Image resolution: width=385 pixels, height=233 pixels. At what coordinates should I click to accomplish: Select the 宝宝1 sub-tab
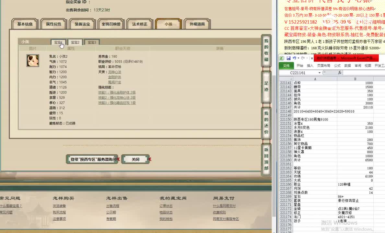[x=58, y=42]
